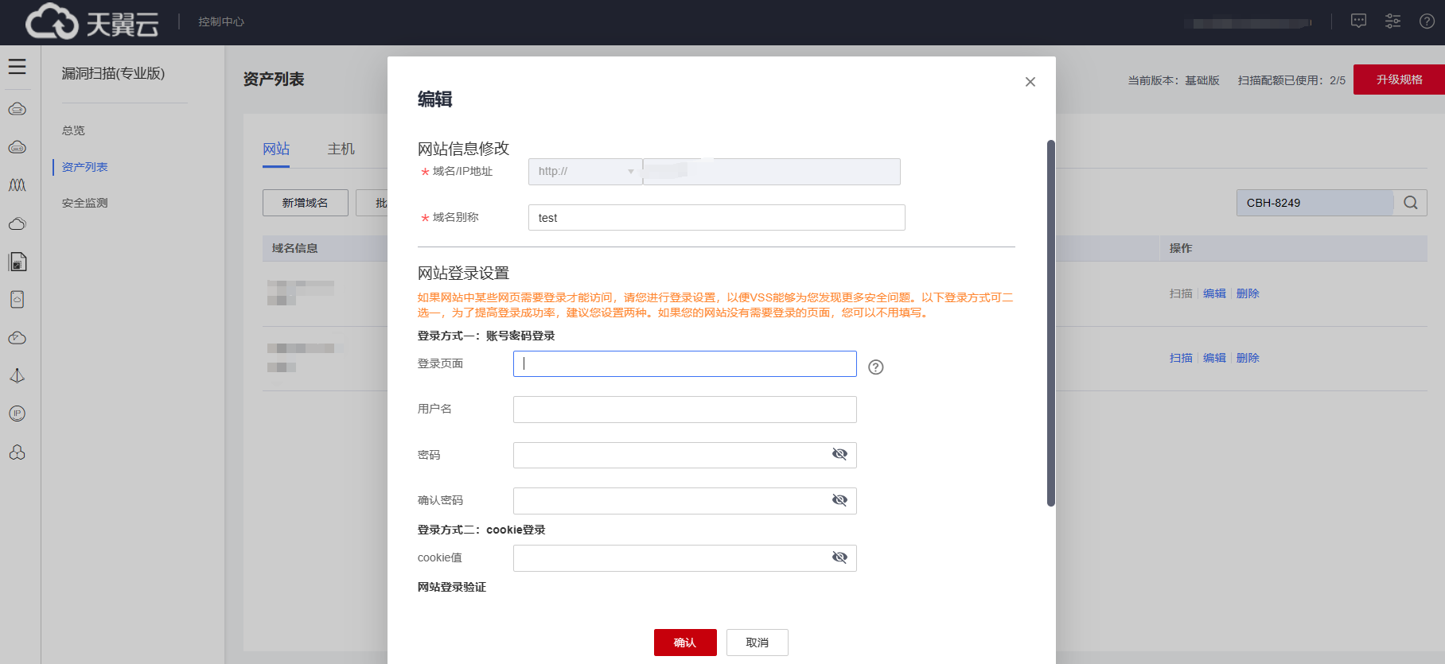Click the 天翼云 cloud logo
The image size is (1445, 664).
tap(92, 21)
